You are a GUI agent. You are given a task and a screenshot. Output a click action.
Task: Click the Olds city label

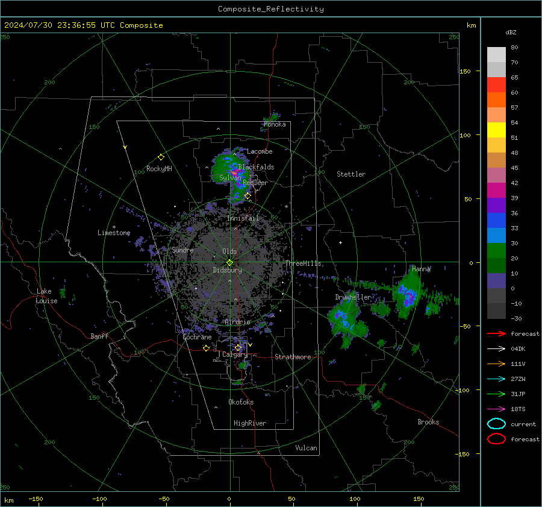[229, 251]
